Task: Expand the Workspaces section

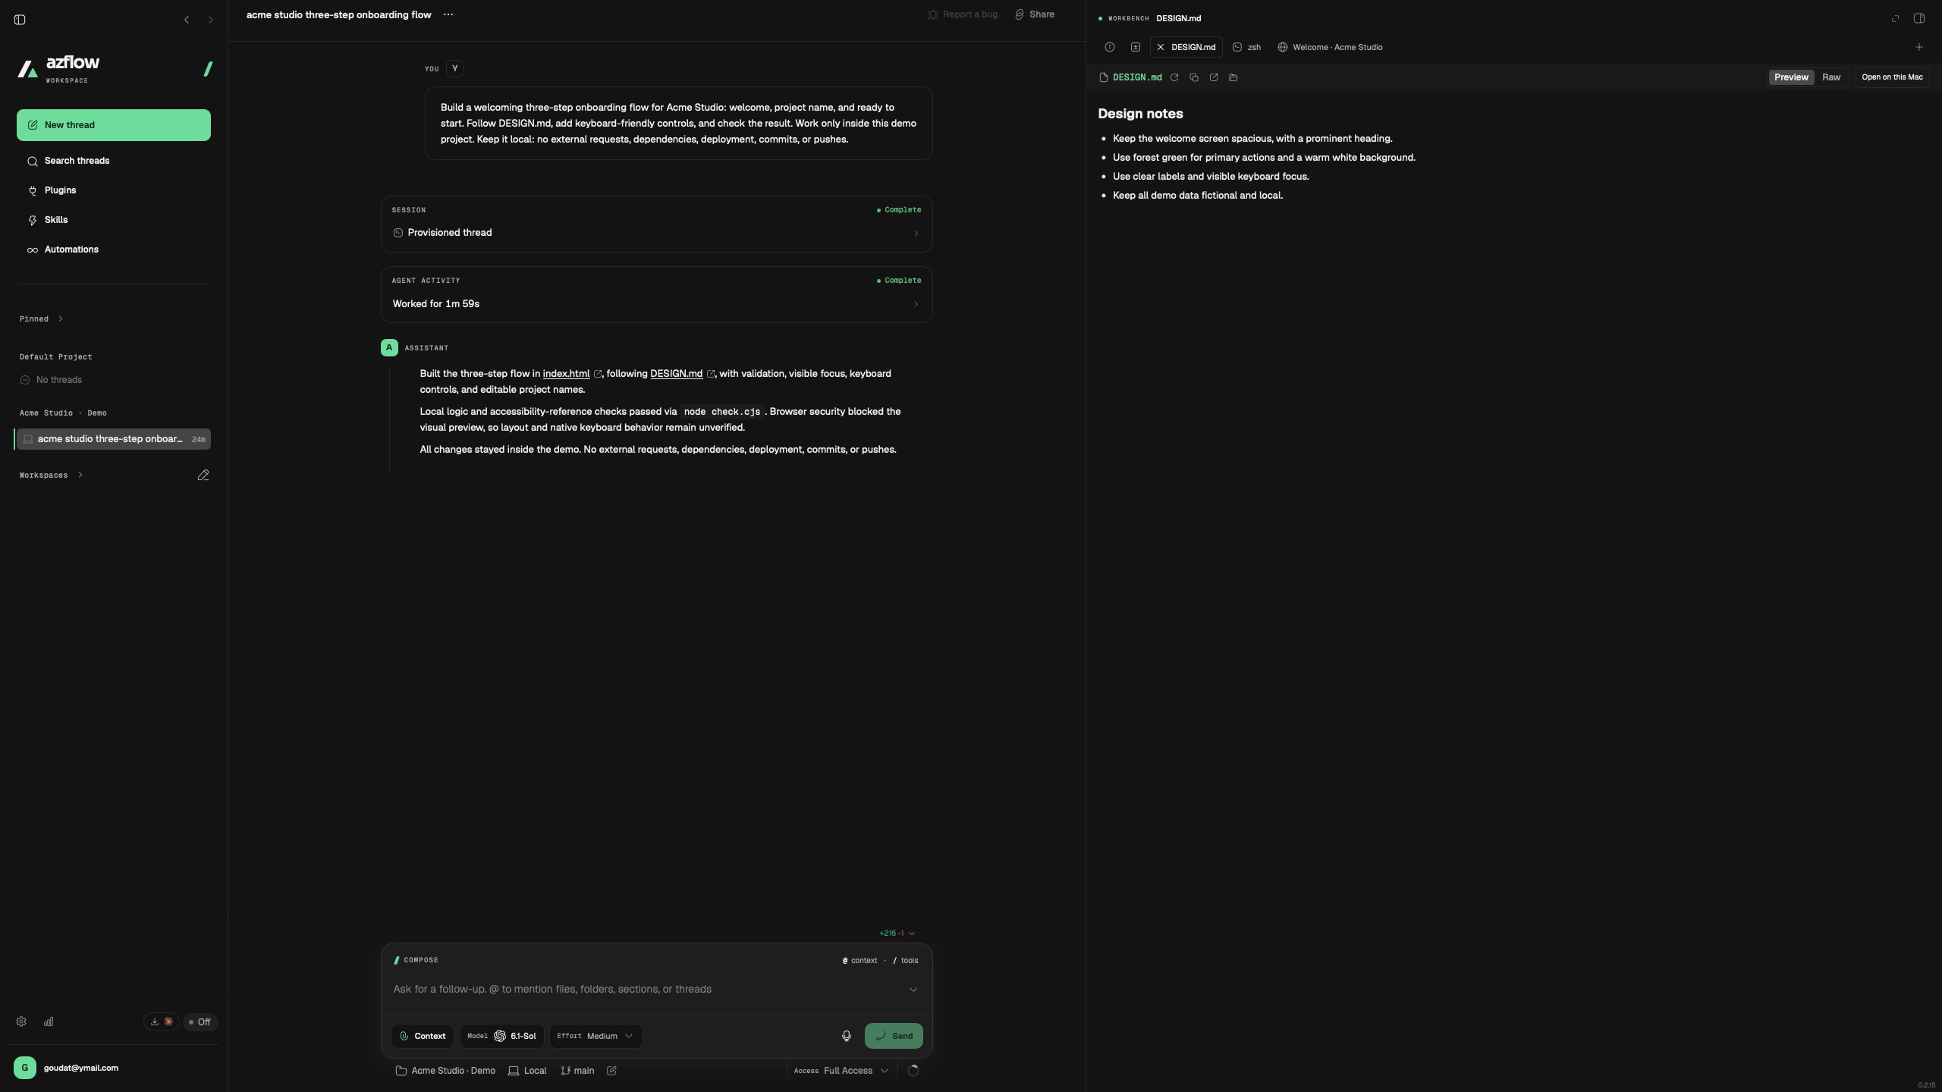Action: click(x=51, y=475)
